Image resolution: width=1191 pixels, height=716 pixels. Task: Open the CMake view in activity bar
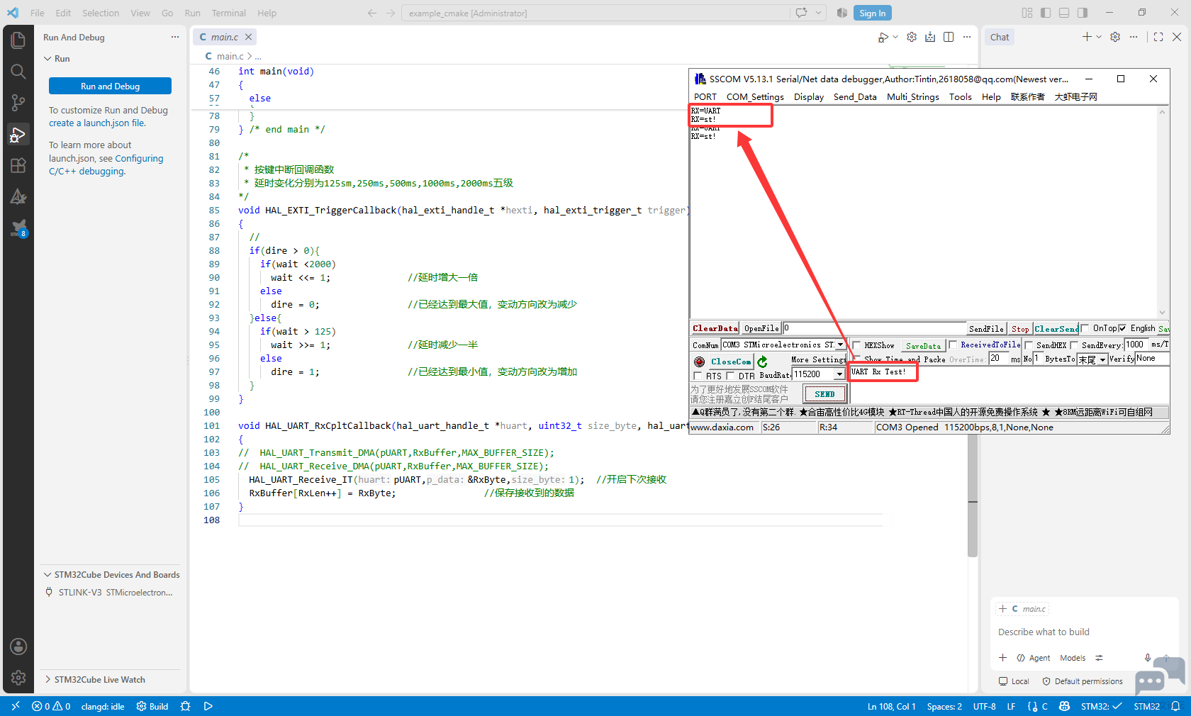point(18,196)
